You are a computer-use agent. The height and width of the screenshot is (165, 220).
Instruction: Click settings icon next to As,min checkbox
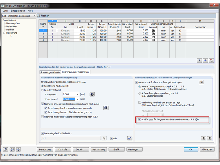pos(201,82)
